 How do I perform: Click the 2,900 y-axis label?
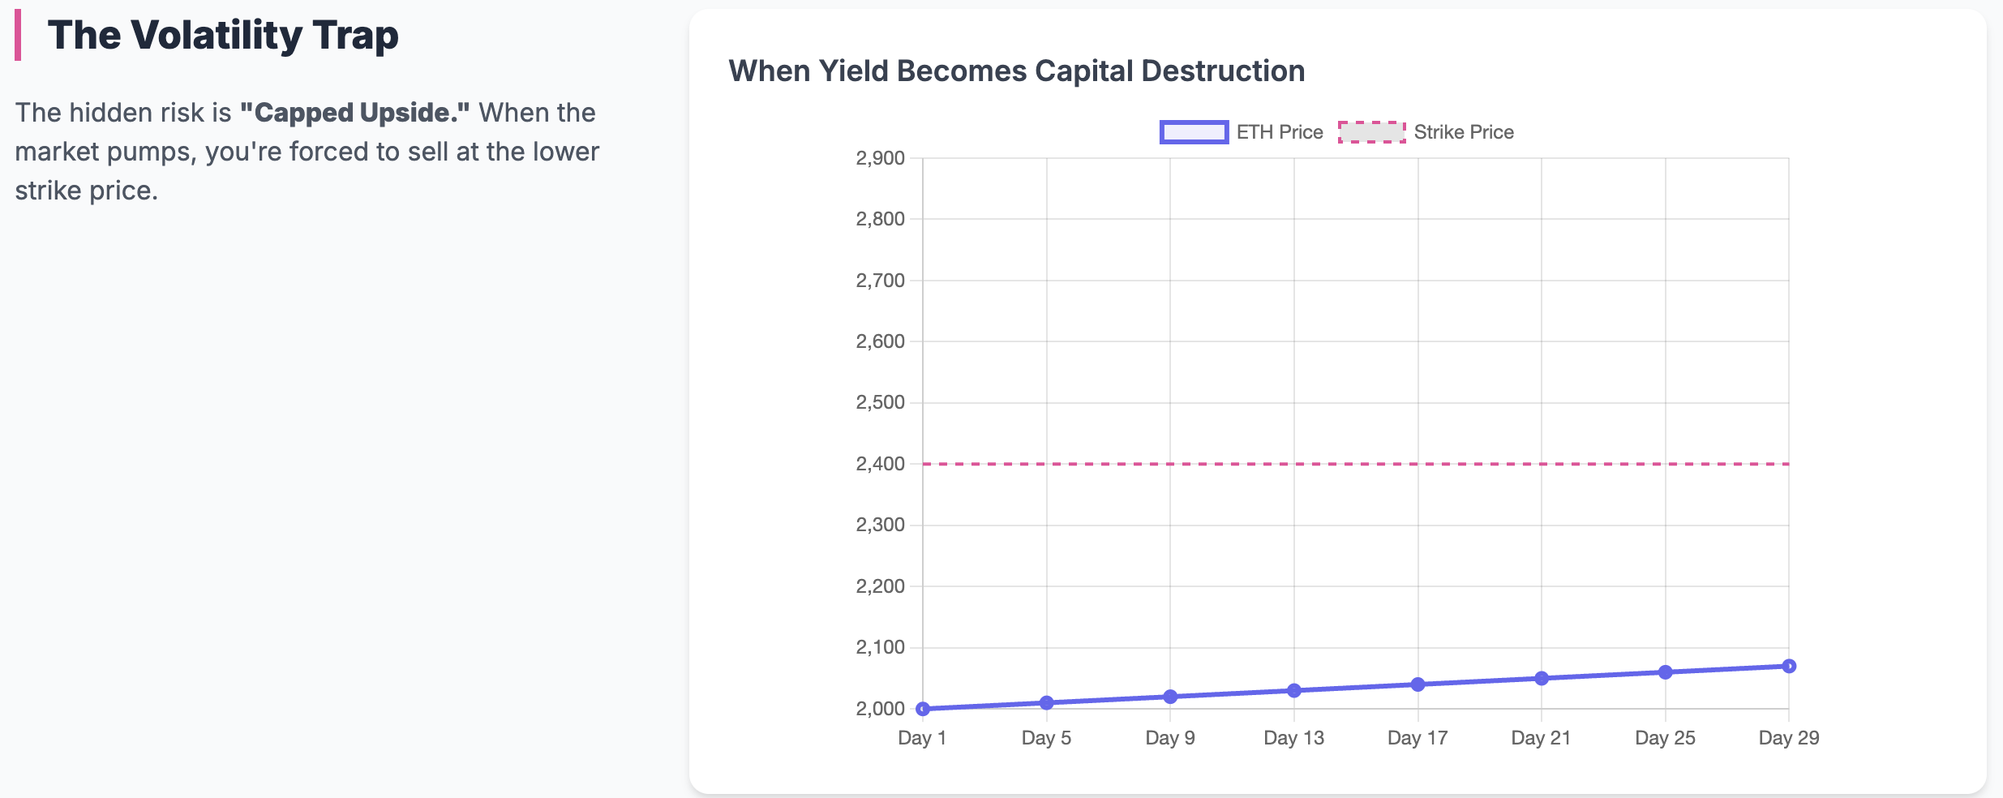pos(880,158)
